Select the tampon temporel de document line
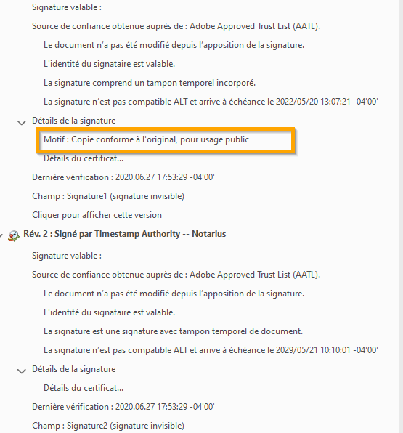Viewport: 403px width, 433px height. (173, 331)
